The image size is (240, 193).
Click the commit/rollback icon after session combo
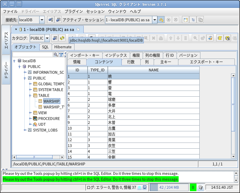pyautogui.click(x=161, y=20)
